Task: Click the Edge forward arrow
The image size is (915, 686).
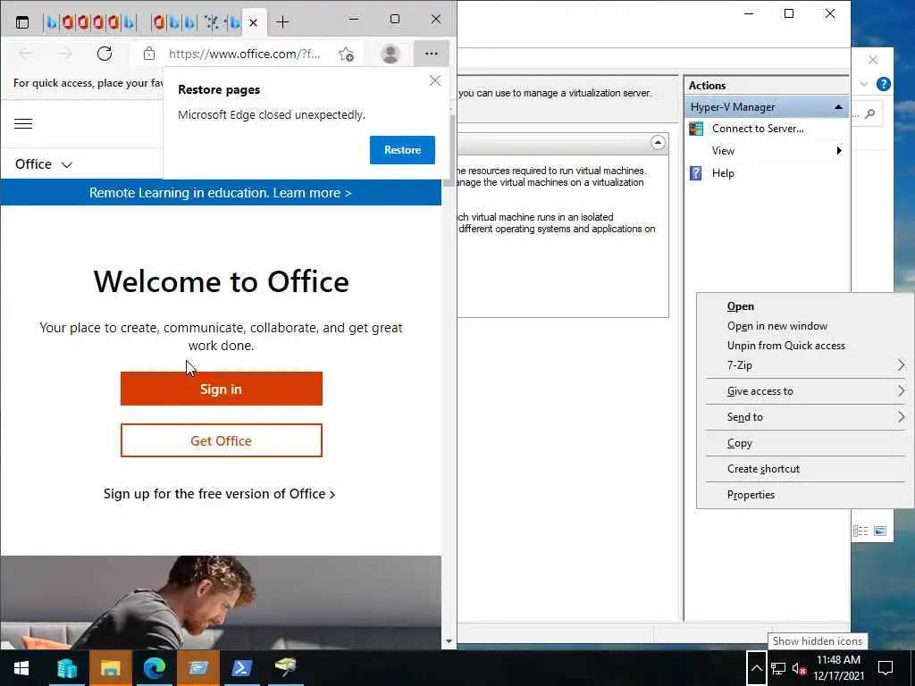Action: point(64,54)
